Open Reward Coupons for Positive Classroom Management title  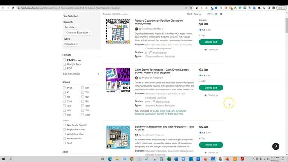pos(159,22)
